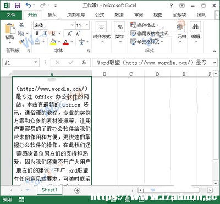Click inside the formula bar text
The image size is (220, 204).
click(x=152, y=63)
